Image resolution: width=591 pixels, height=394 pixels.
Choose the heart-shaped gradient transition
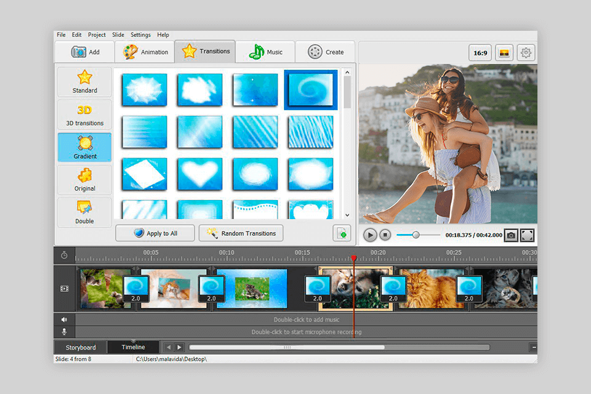tap(199, 174)
